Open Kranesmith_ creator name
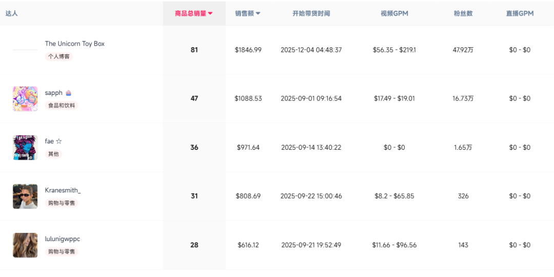The image size is (554, 277). click(63, 190)
